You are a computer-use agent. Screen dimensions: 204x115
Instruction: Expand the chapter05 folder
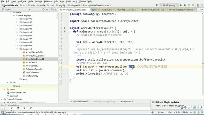click(x=17, y=32)
